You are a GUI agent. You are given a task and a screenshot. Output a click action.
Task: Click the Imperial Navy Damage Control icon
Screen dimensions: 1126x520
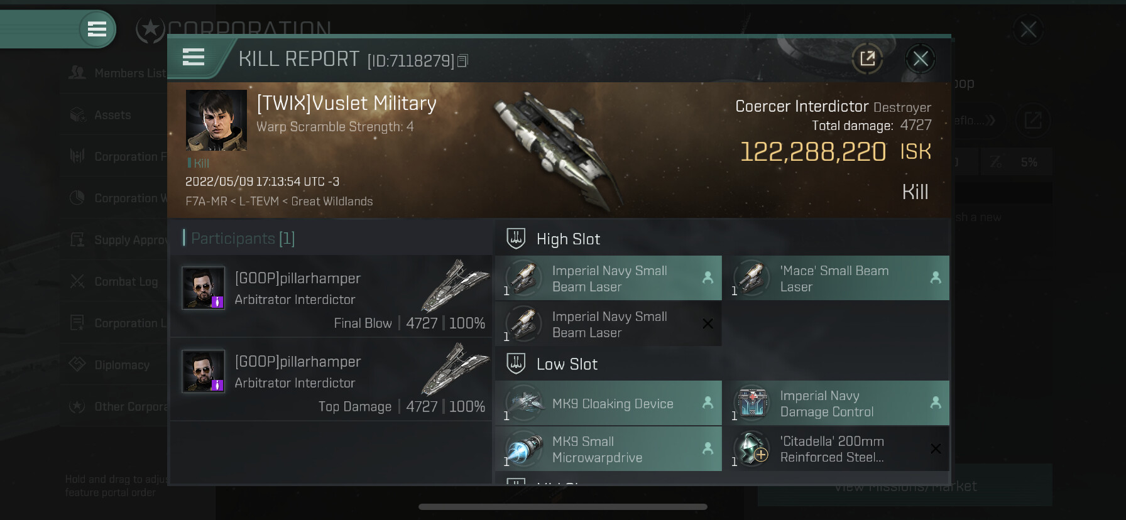(752, 403)
